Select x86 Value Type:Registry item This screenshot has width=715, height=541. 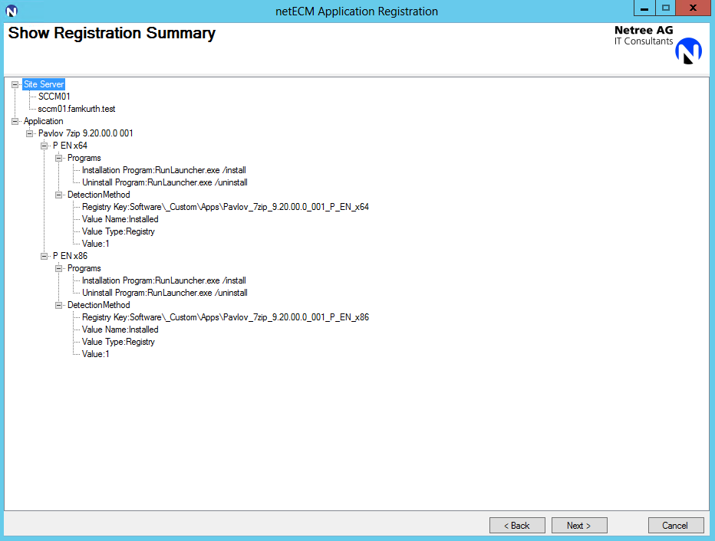pos(118,342)
